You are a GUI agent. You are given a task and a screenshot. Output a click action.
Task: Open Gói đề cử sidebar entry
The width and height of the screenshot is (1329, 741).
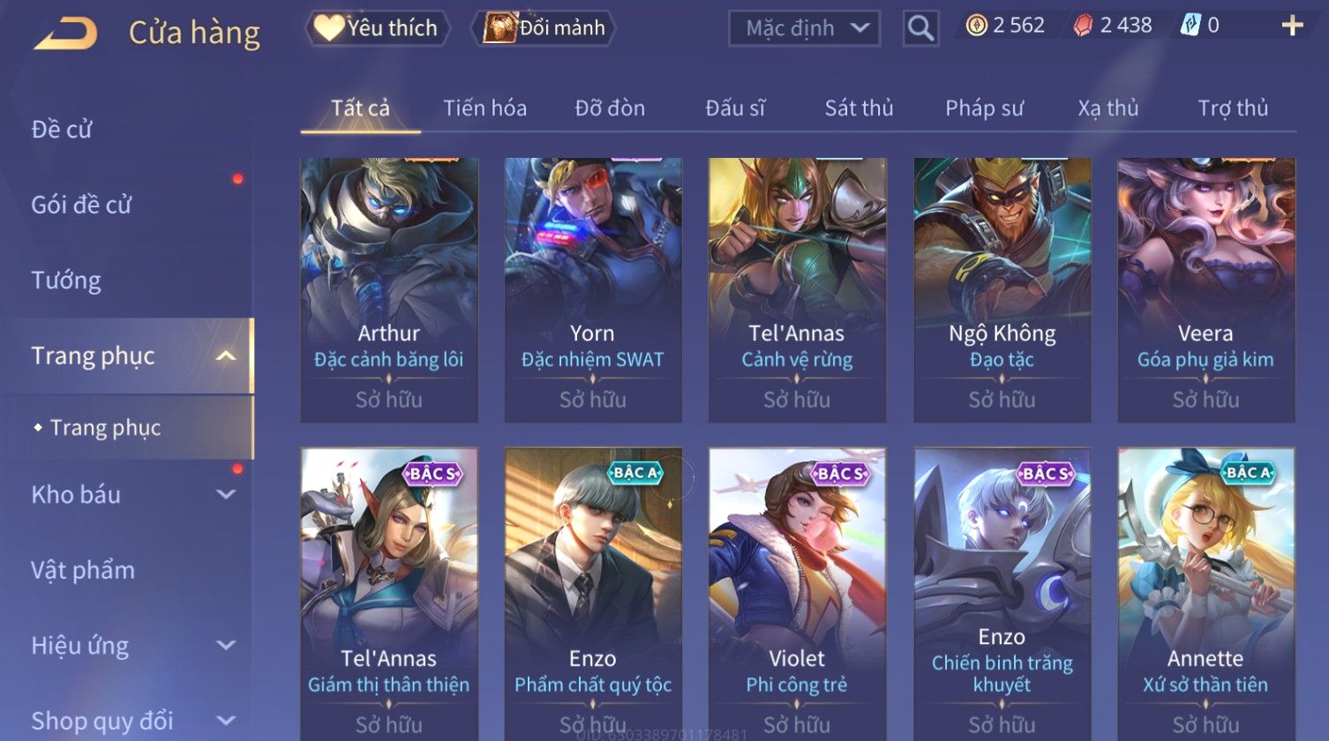(81, 205)
